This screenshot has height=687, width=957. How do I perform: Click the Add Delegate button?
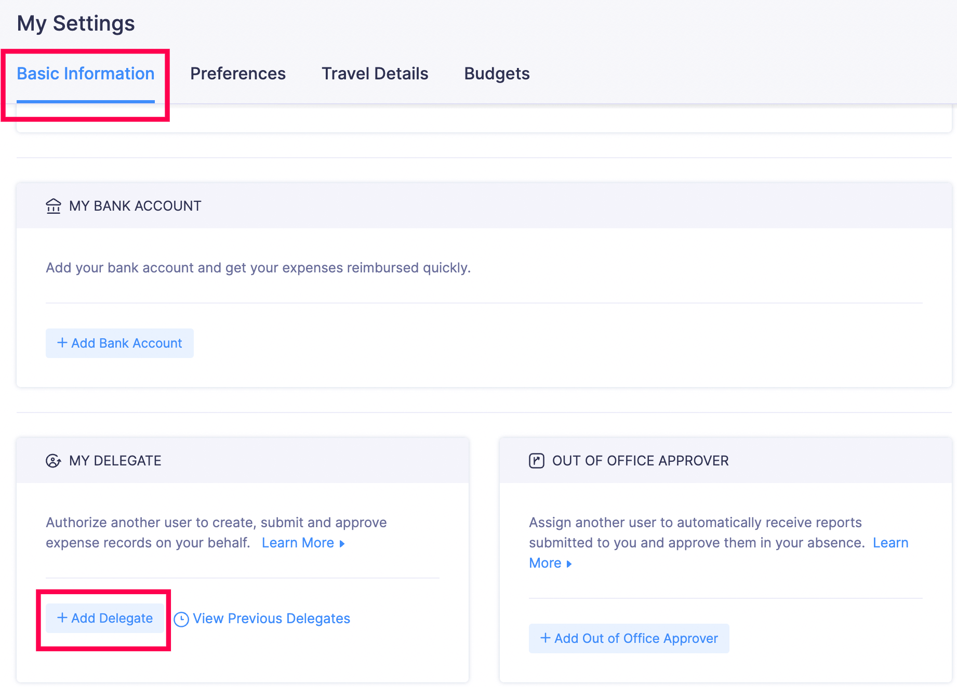(104, 618)
